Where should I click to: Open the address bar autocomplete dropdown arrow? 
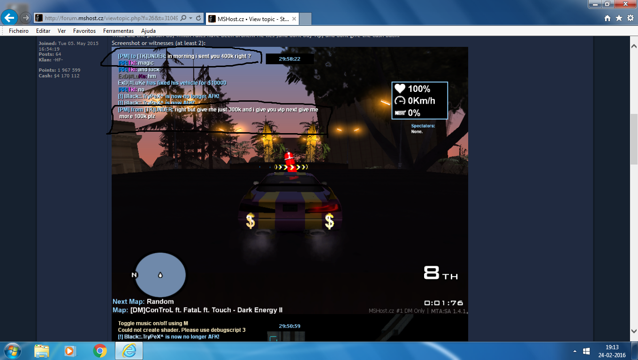[190, 18]
